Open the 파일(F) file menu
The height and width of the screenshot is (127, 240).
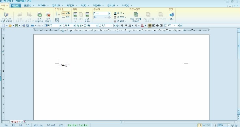coord(15,6)
